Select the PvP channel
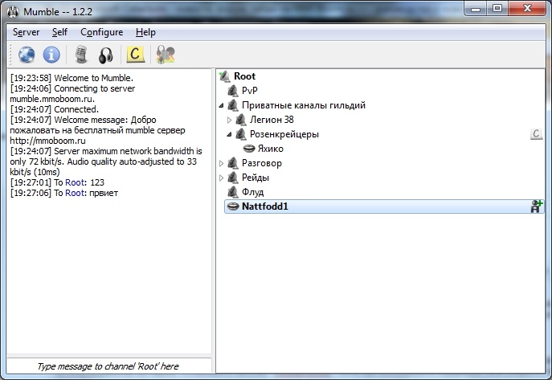This screenshot has height=380, width=552. coord(250,91)
